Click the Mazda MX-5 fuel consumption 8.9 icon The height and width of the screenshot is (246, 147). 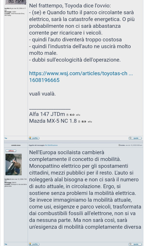click(x=84, y=121)
